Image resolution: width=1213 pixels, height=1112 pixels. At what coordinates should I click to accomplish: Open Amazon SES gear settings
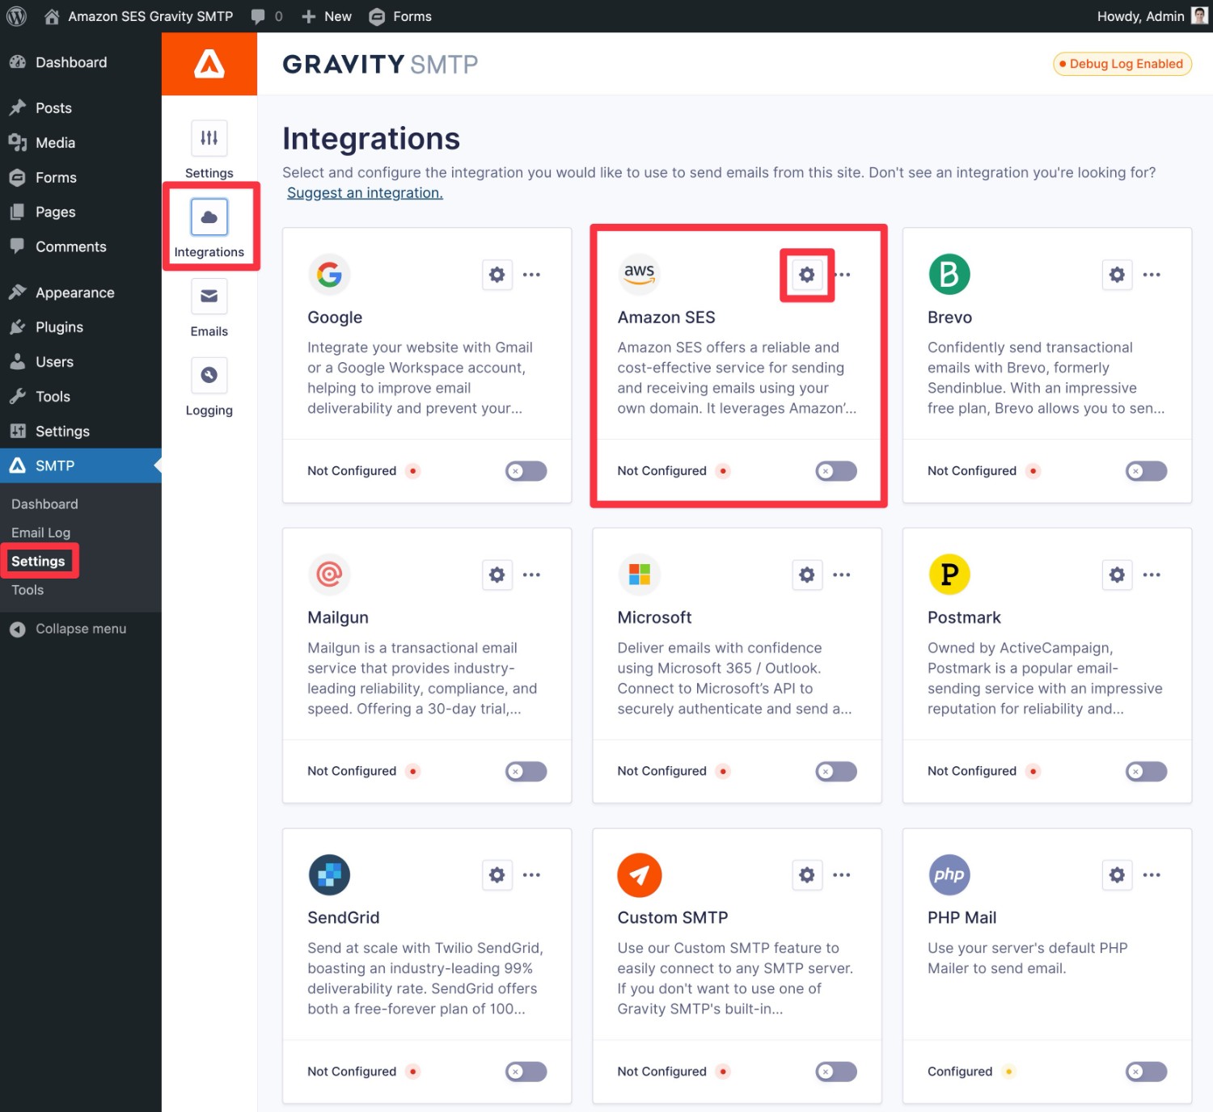tap(807, 275)
